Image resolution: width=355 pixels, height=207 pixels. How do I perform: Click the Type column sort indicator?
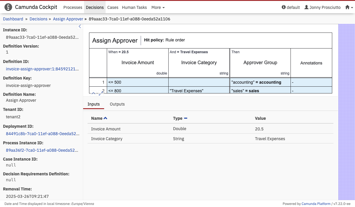tap(185, 118)
